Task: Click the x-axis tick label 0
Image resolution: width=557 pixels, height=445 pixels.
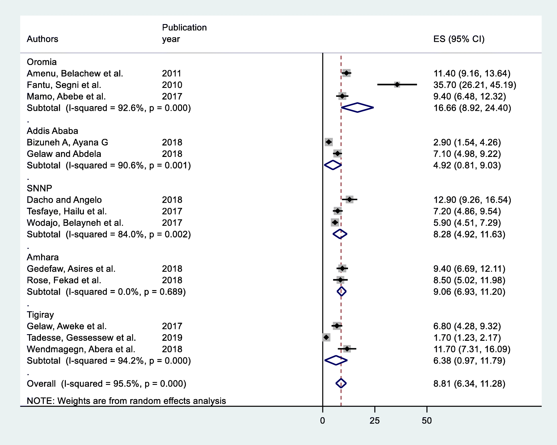Action: tap(323, 421)
